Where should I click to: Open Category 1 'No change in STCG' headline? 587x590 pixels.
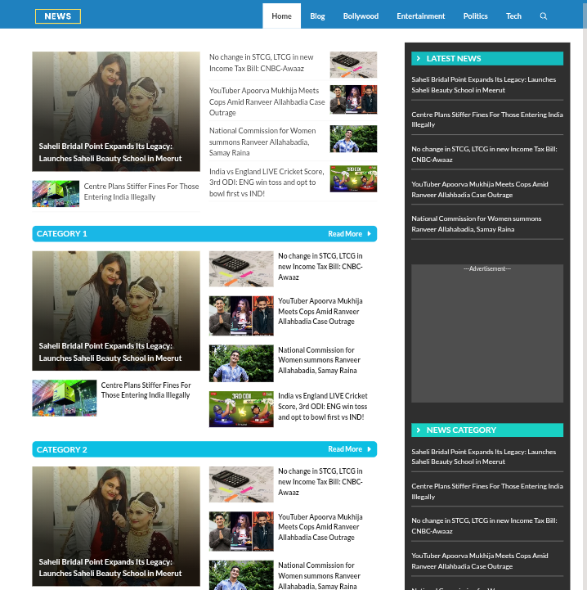320,267
